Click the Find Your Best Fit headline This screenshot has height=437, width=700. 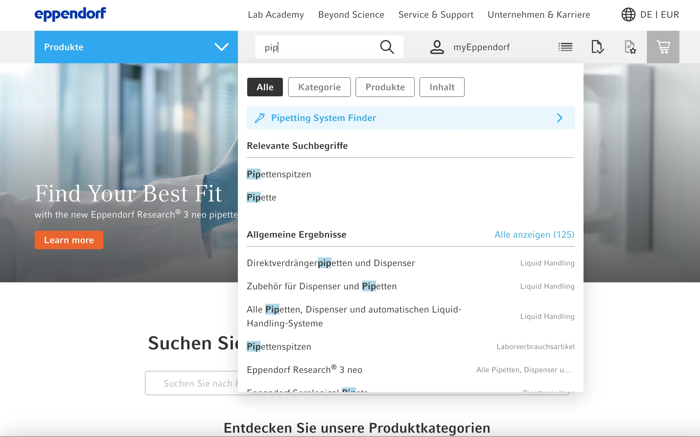tap(128, 193)
